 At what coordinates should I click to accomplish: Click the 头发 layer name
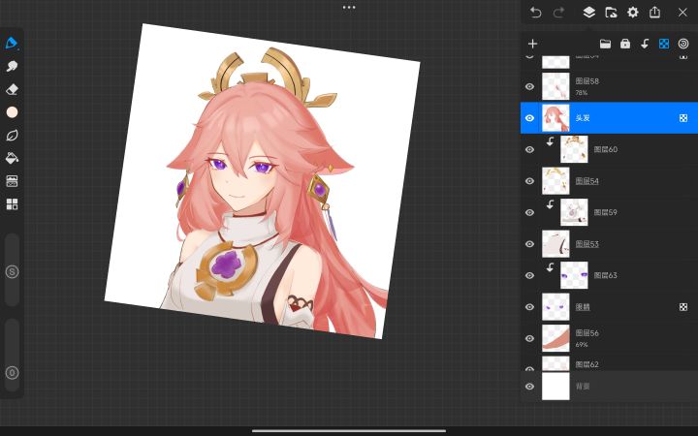coord(583,118)
